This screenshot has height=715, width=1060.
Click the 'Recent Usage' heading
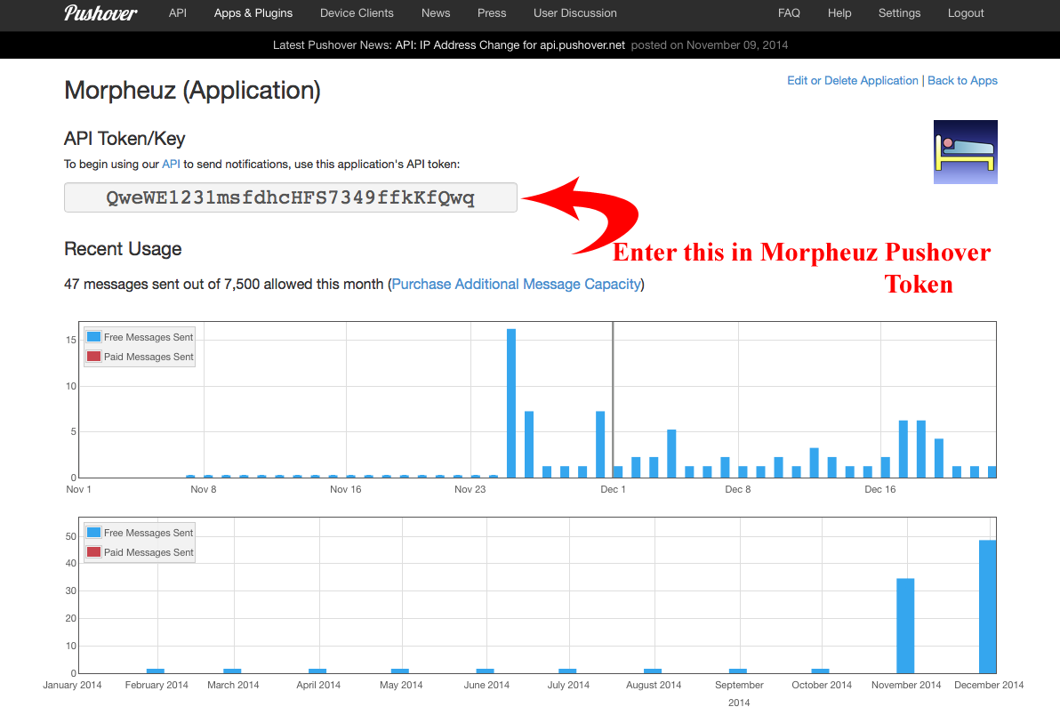(x=123, y=249)
